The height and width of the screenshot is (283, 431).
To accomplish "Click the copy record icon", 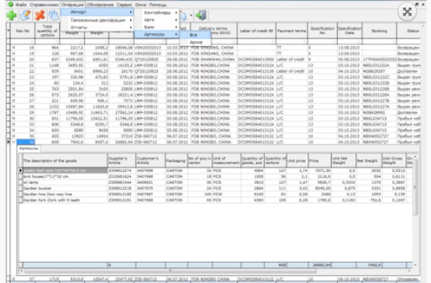I will [x=54, y=15].
